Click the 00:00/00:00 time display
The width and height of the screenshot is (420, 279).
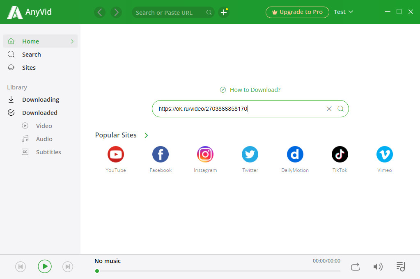click(x=326, y=261)
